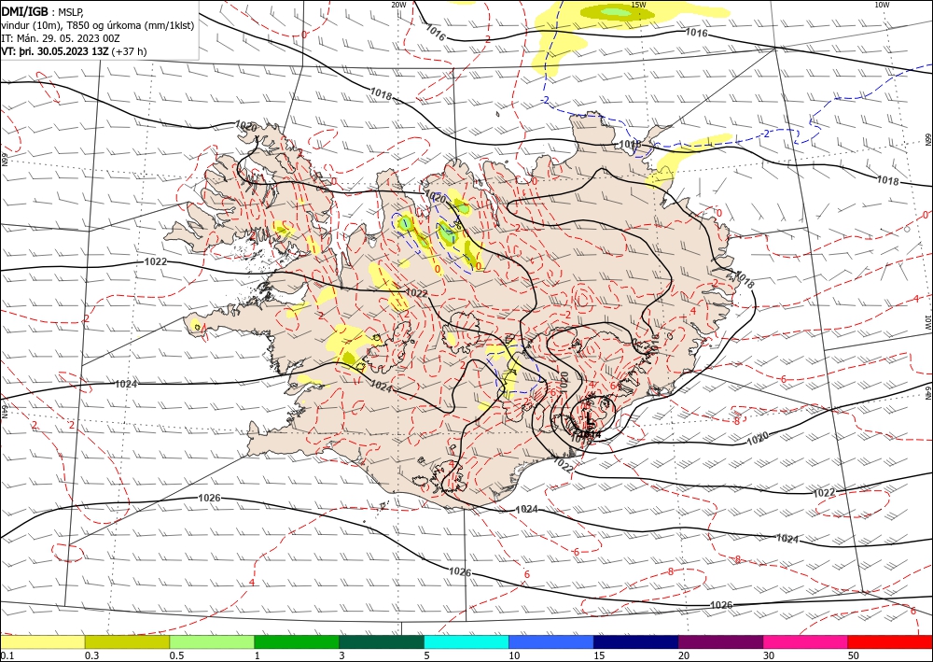This screenshot has width=933, height=662.
Task: Select the olive 0.3–0.5 mm legend swatch
Action: coord(127,641)
